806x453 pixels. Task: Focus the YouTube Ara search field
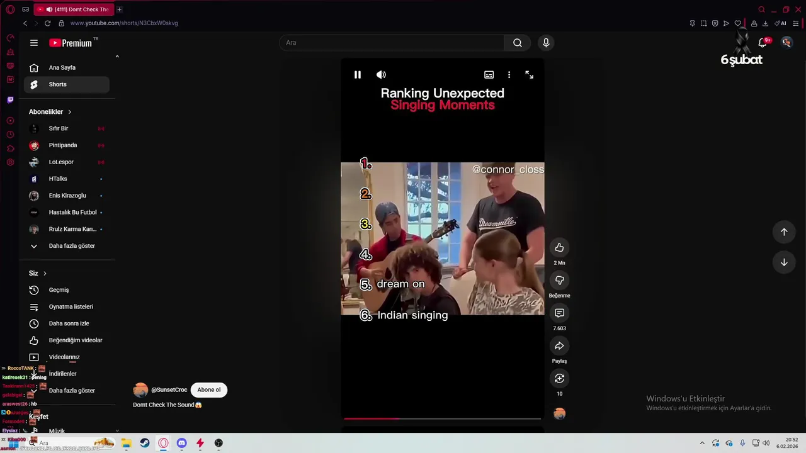point(392,43)
